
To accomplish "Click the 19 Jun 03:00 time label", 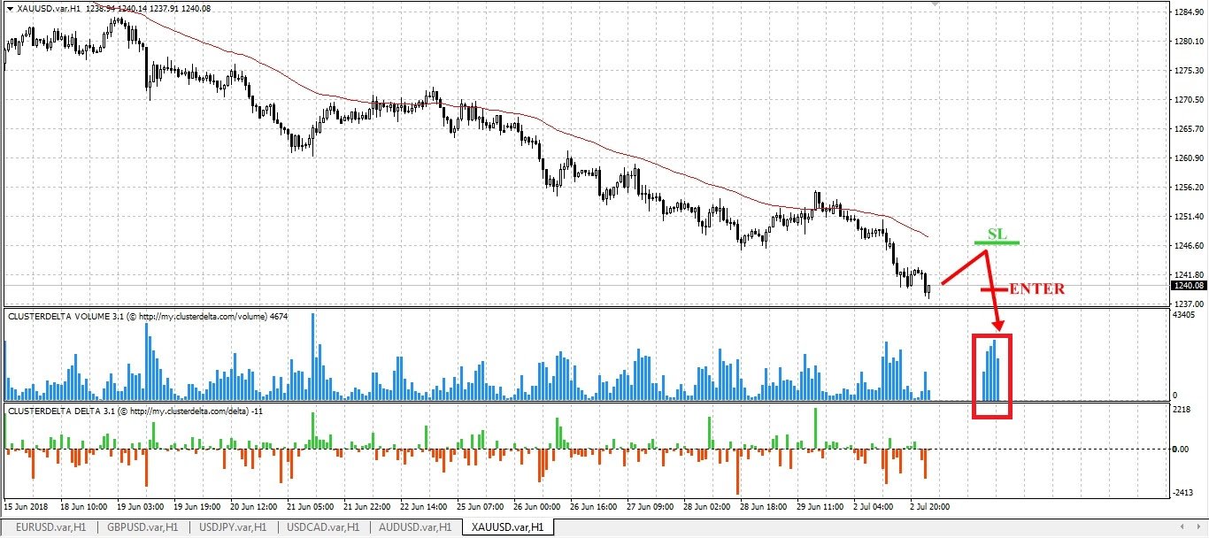I will coord(142,507).
